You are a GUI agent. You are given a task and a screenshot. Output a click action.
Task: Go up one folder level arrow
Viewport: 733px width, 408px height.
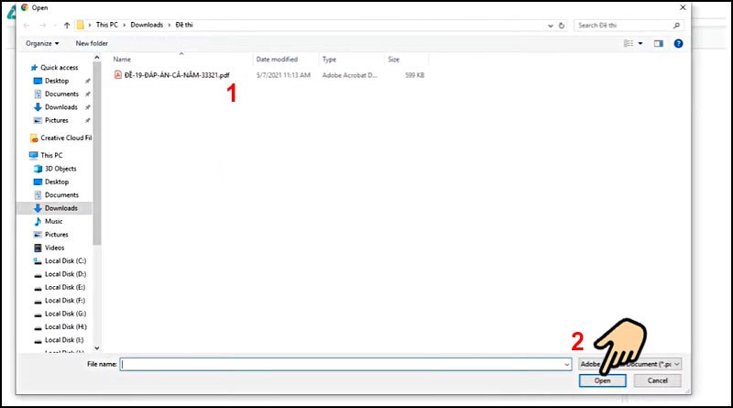click(67, 26)
